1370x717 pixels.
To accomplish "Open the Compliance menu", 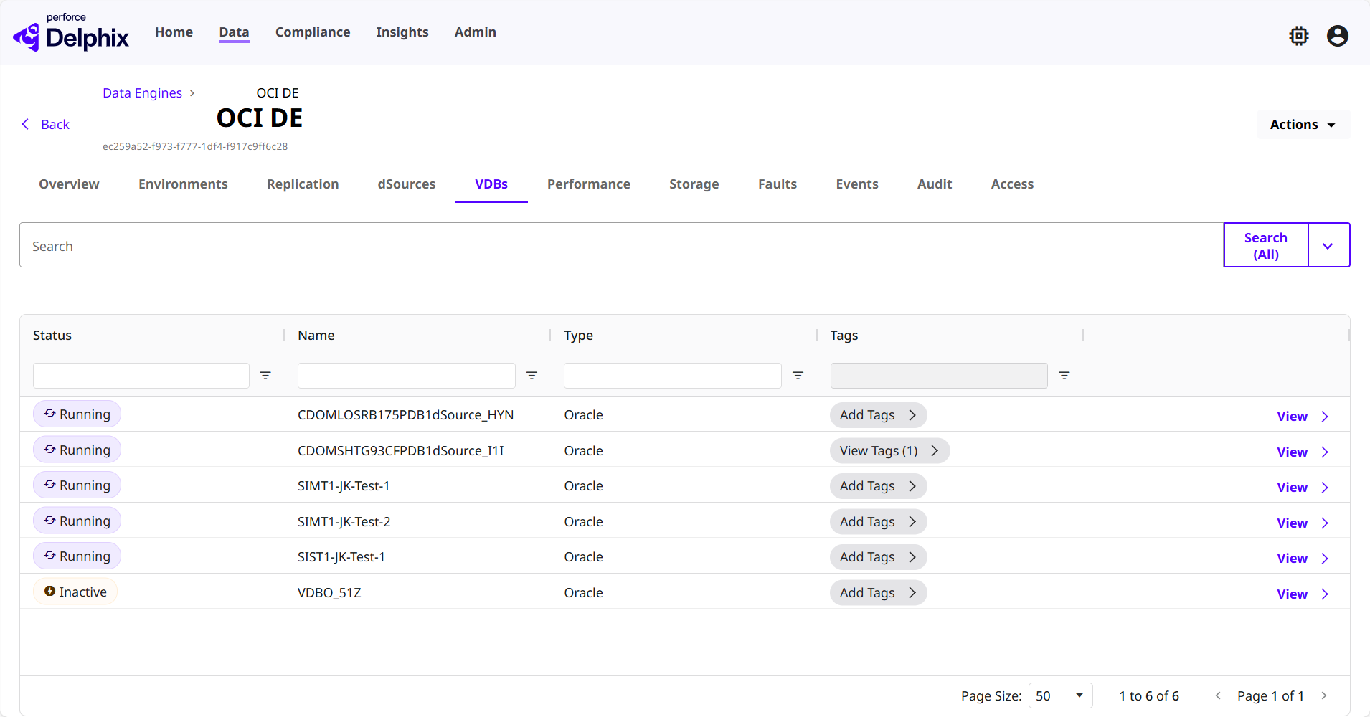I will pyautogui.click(x=313, y=32).
